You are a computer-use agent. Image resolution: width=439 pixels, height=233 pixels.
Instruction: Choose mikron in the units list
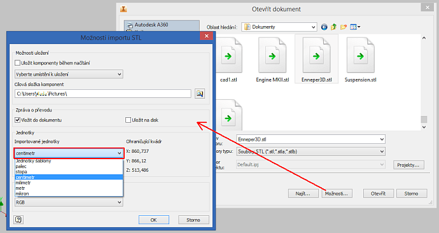[69, 194]
